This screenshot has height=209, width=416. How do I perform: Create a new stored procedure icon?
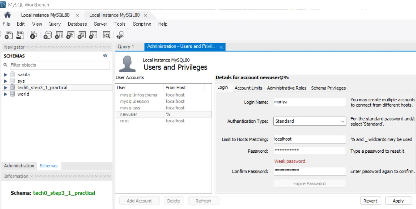[82, 35]
